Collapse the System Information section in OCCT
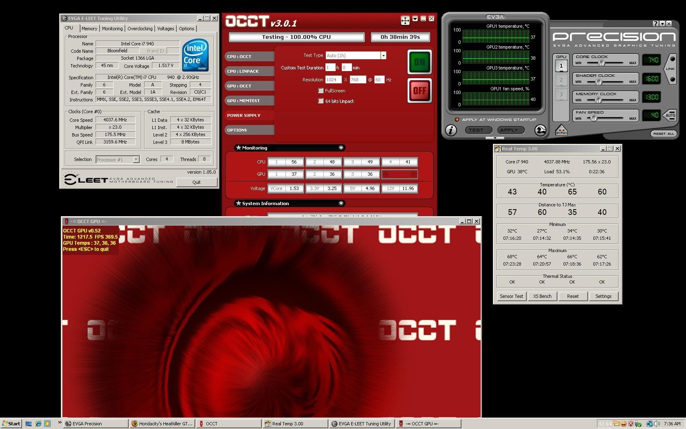Image resolution: width=686 pixels, height=429 pixels. pos(341,203)
